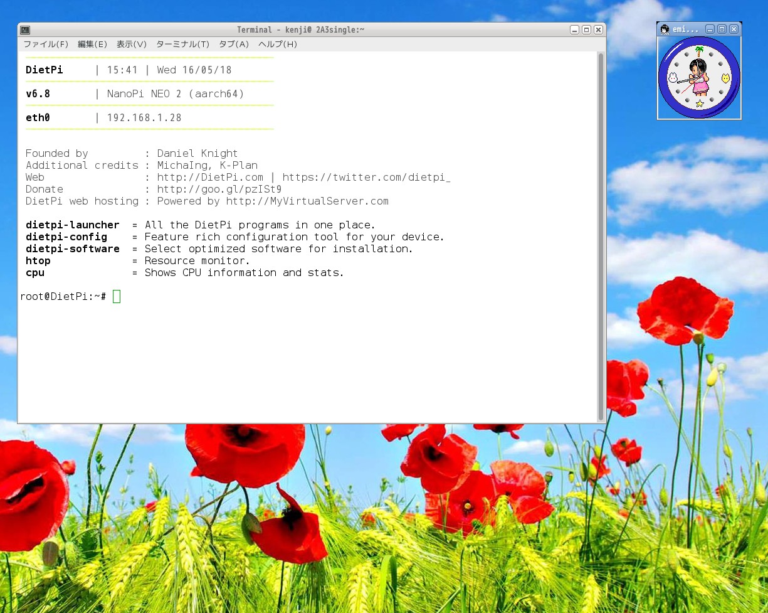The height and width of the screenshot is (613, 768).
Task: Click the palm tree atop the clock face
Action: tap(699, 50)
